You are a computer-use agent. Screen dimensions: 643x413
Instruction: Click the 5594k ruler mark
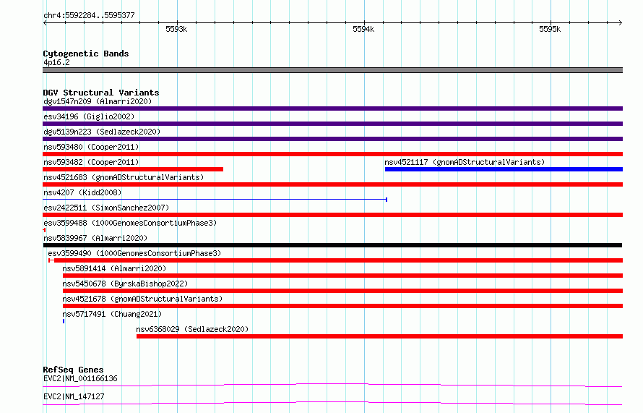click(x=363, y=29)
